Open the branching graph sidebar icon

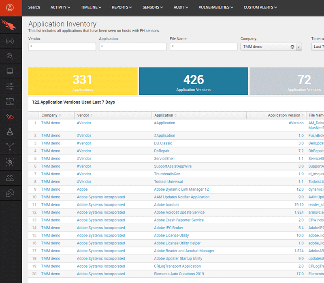click(x=10, y=147)
